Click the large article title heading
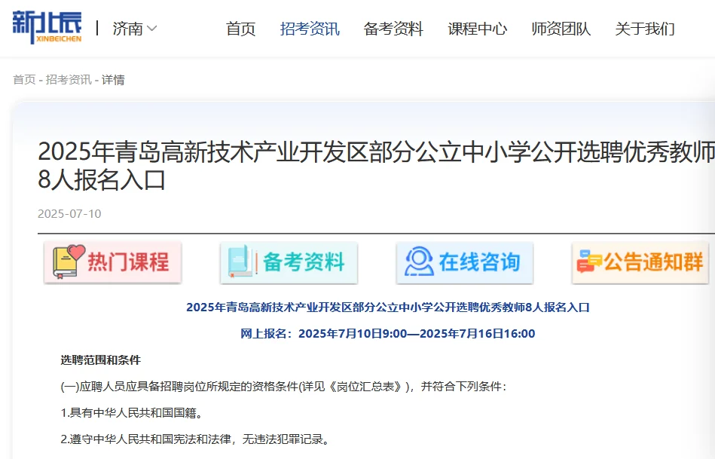The width and height of the screenshot is (715, 459). 376,165
